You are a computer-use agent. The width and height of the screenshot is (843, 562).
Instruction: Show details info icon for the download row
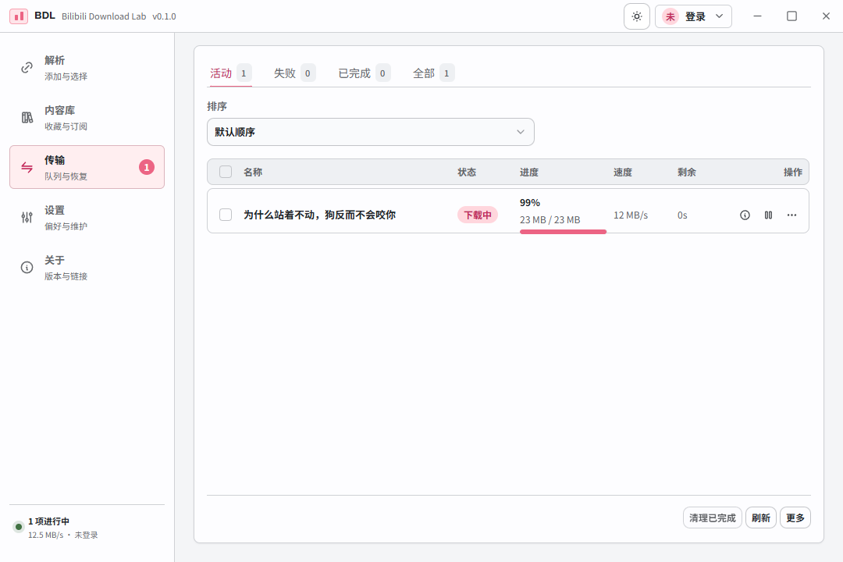click(745, 215)
